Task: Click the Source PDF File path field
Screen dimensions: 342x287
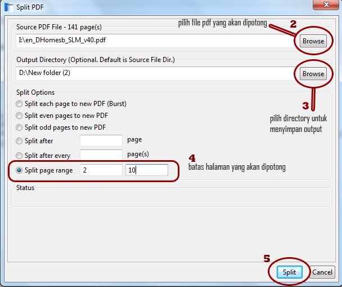Action: [x=156, y=41]
